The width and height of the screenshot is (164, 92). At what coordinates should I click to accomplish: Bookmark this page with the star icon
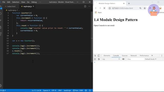[145, 8]
